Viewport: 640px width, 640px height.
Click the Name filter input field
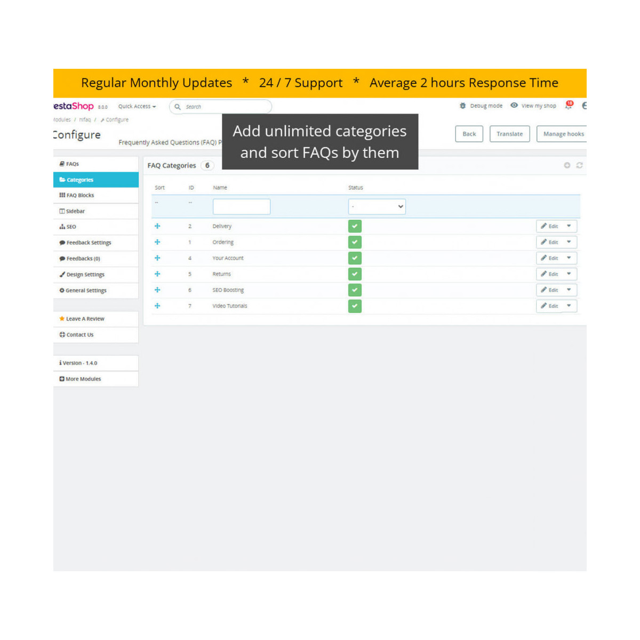[242, 206]
